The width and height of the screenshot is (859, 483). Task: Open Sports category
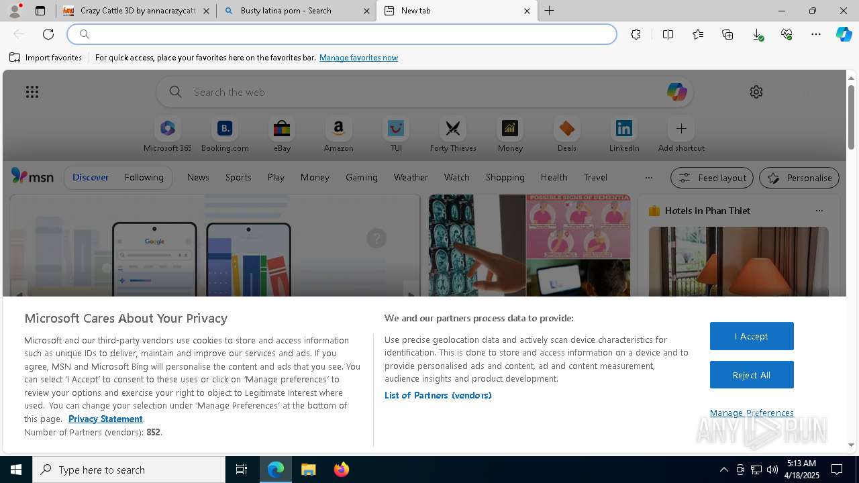[x=238, y=177]
